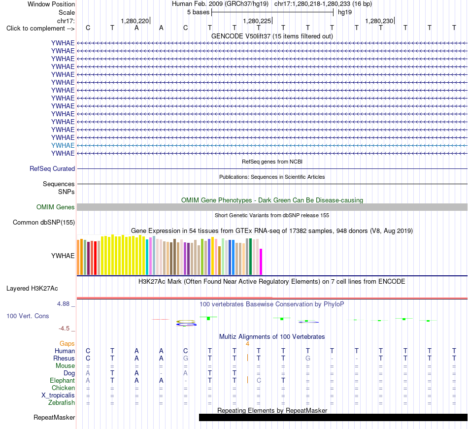Click the hg19 label beside the scale bar

(x=345, y=12)
